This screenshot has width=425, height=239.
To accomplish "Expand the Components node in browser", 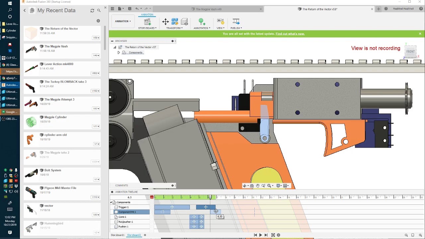I will [119, 53].
